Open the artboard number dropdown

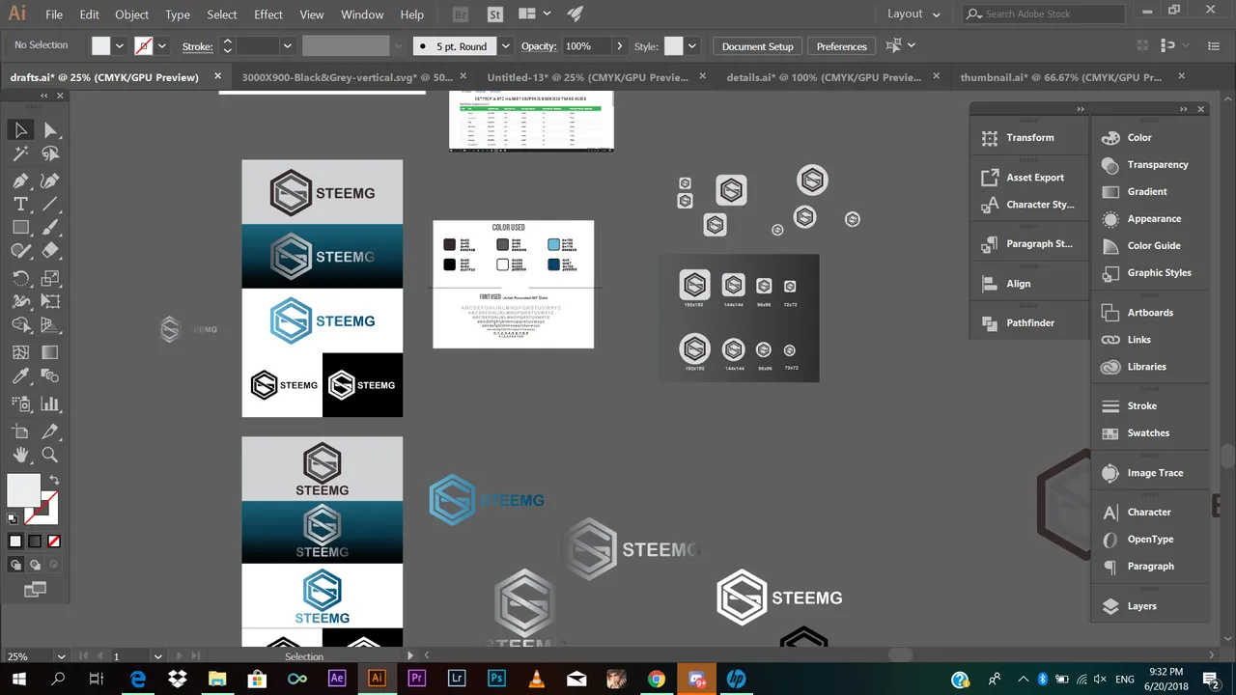[156, 656]
